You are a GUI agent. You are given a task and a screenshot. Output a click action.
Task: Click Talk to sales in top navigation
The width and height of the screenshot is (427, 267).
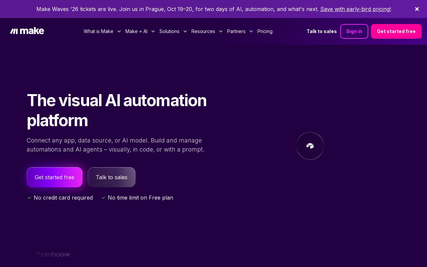[322, 31]
